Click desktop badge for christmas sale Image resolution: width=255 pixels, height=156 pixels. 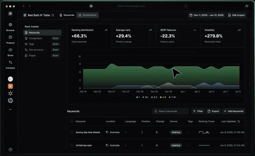pyautogui.click(x=176, y=145)
